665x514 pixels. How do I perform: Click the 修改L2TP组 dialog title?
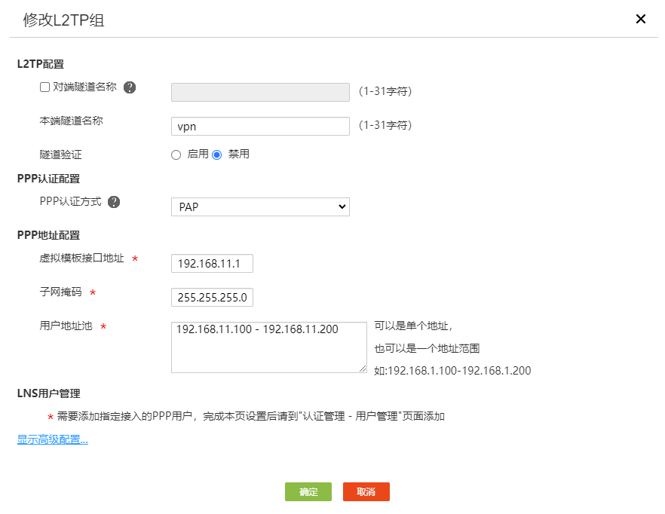(63, 20)
